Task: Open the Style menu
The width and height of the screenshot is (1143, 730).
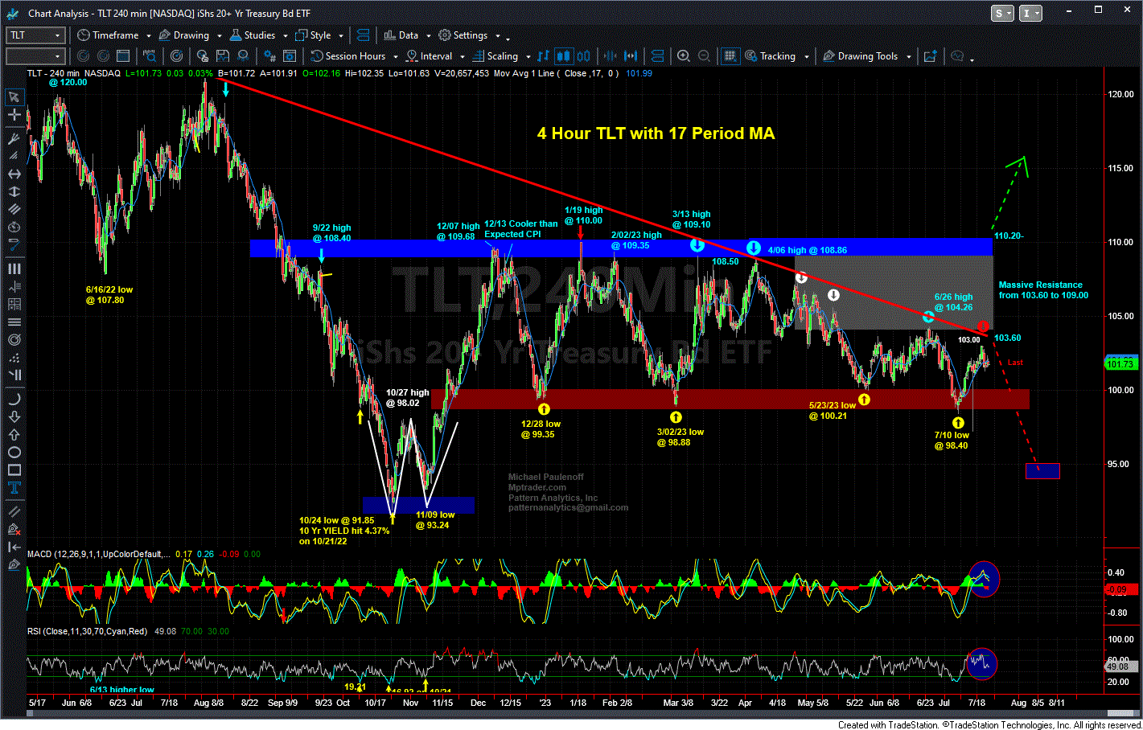Action: coord(314,35)
